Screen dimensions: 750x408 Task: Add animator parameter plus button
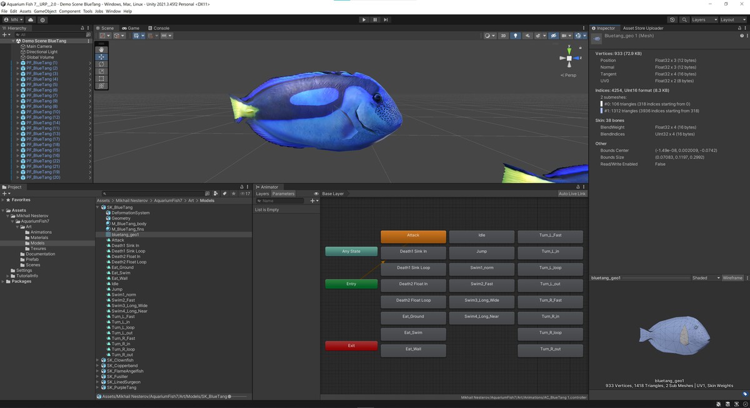tap(314, 201)
